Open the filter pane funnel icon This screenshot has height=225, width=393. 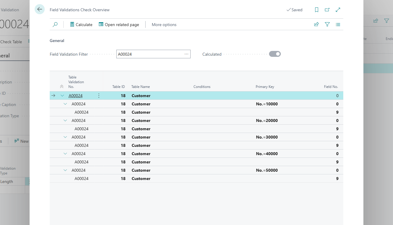(x=327, y=25)
